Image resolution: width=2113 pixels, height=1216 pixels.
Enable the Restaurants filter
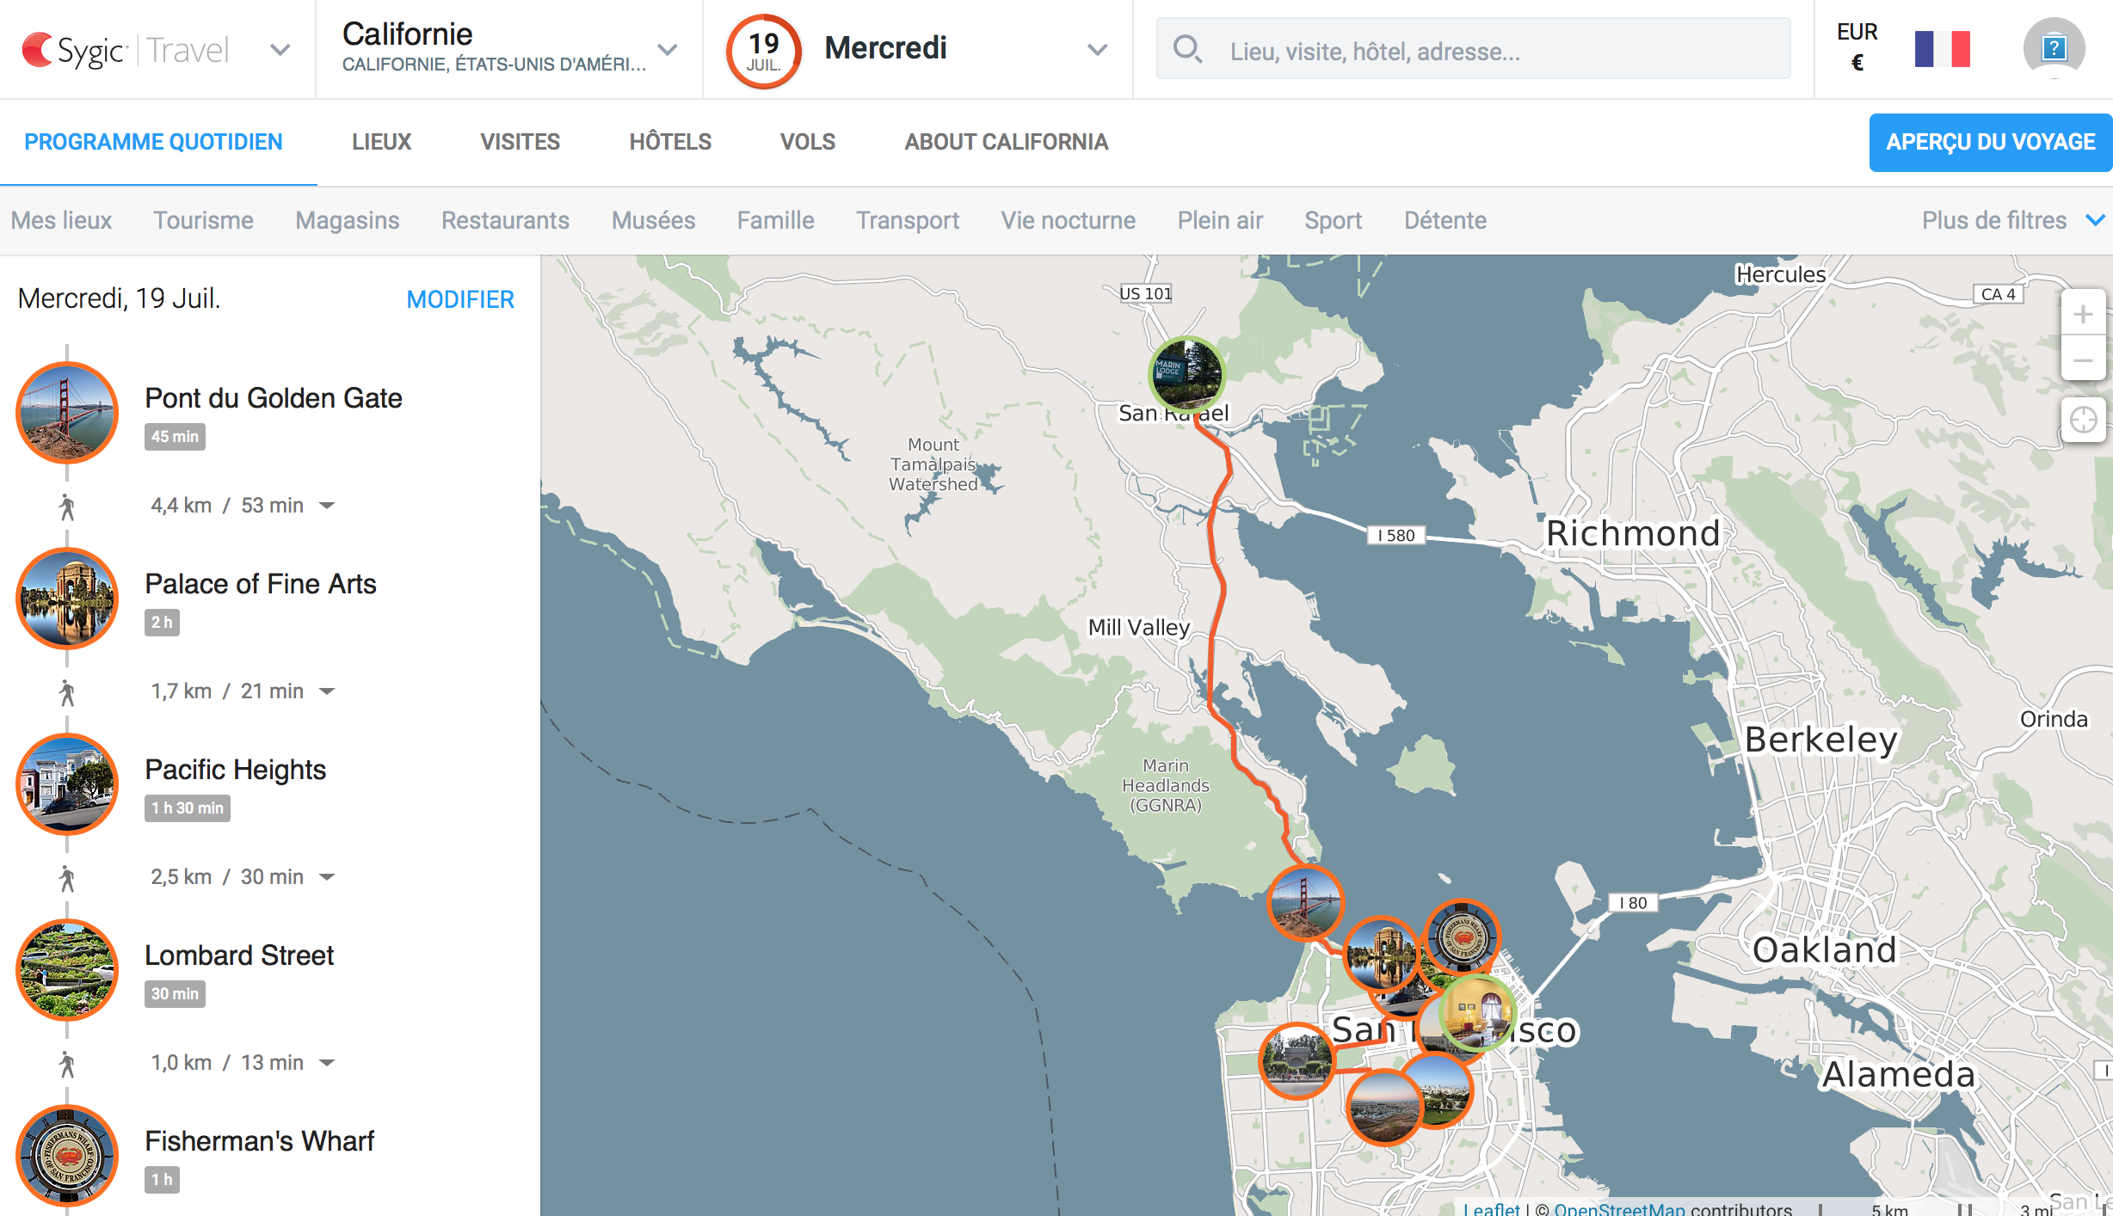point(505,220)
